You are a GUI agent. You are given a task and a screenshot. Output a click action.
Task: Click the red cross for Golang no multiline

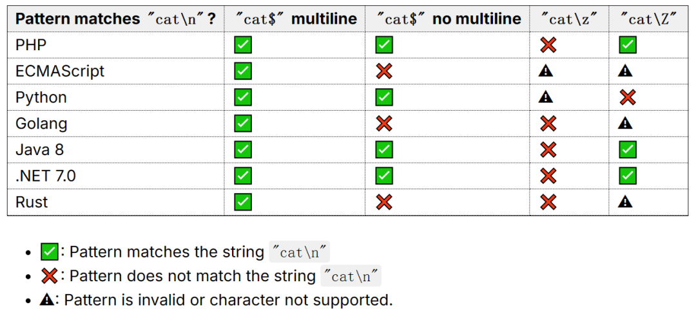(384, 123)
